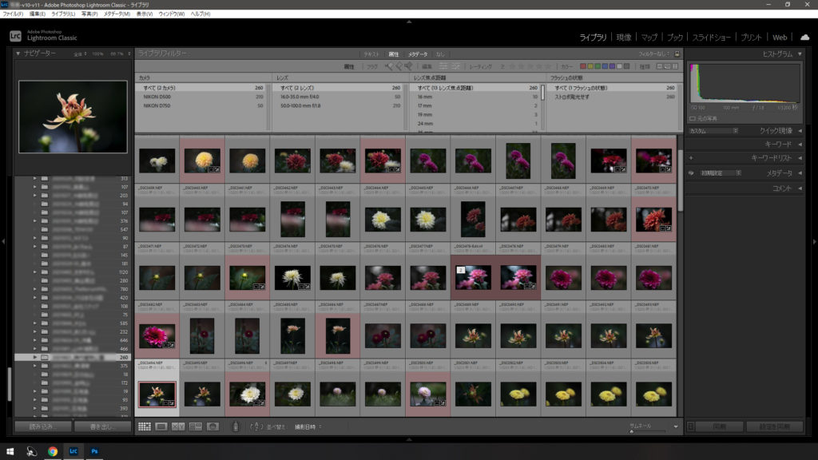Open Compare view (XY) icon

coord(178,426)
